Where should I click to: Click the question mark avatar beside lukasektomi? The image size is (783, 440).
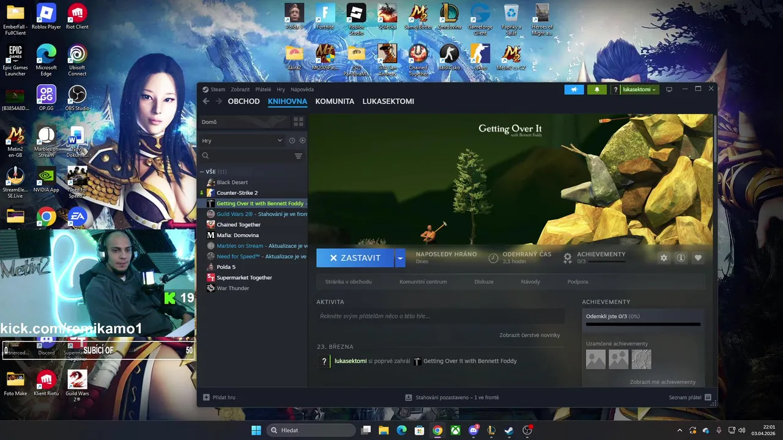coord(615,89)
